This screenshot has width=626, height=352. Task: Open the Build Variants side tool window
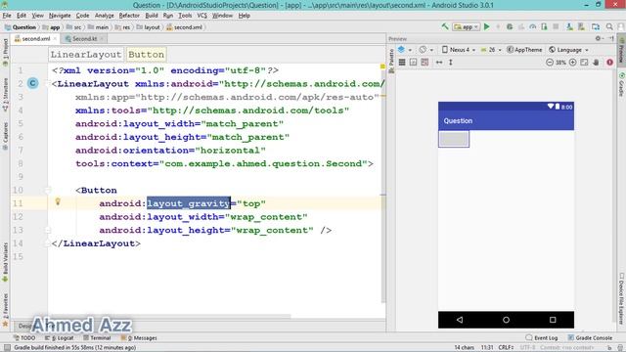pyautogui.click(x=5, y=263)
